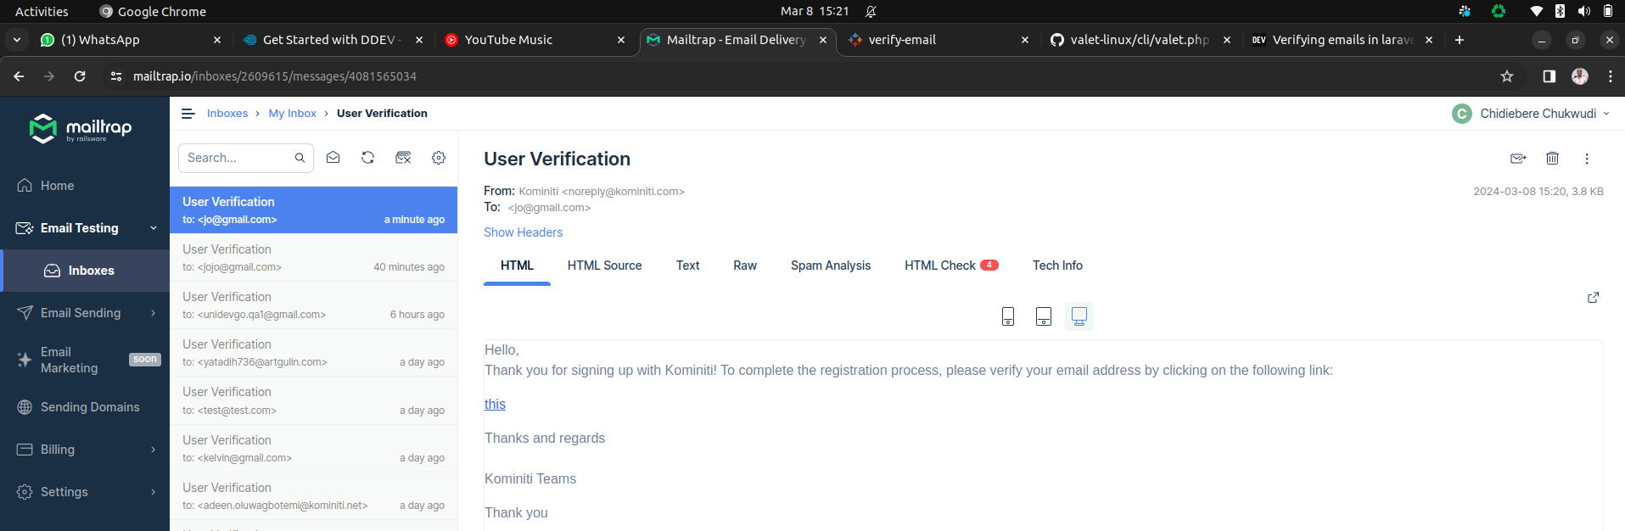Expand the Email Sending sidebar menu
1625x531 pixels.
(85, 313)
